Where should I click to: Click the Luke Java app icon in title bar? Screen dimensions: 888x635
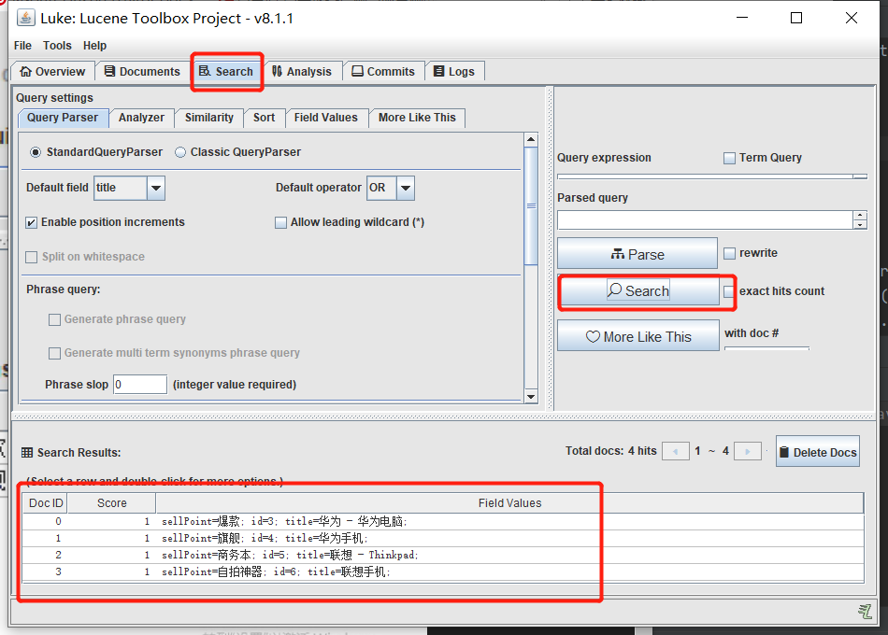point(25,18)
